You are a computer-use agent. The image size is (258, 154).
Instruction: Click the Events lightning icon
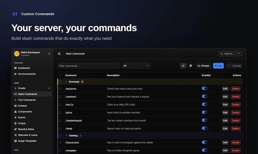(15, 117)
